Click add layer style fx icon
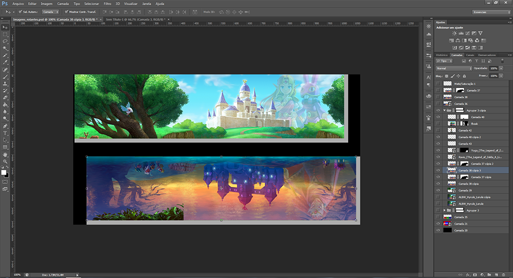 click(x=468, y=275)
